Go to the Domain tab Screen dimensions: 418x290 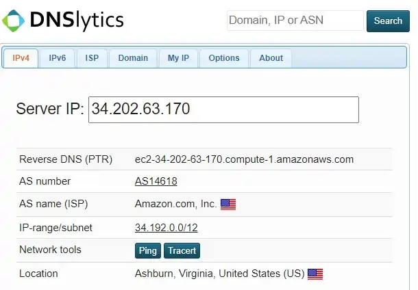pyautogui.click(x=133, y=58)
